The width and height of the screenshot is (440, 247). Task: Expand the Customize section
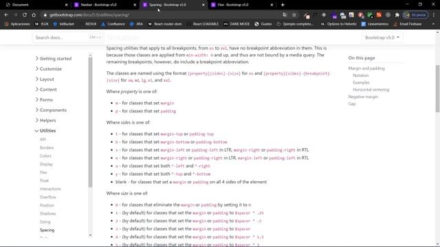[x=48, y=69]
